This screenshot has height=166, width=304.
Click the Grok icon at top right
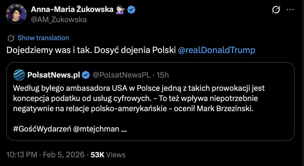click(x=276, y=10)
